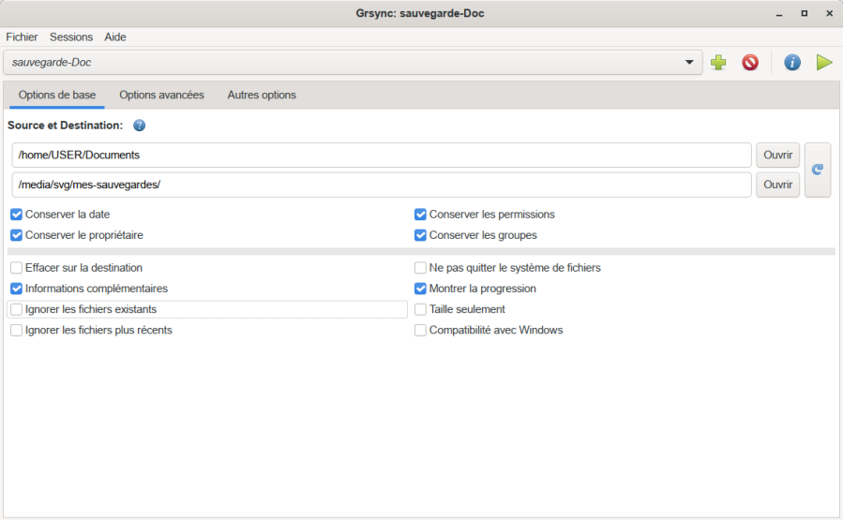The height and width of the screenshot is (520, 843).
Task: Click the help icon beside Source et Destination
Action: tap(140, 126)
